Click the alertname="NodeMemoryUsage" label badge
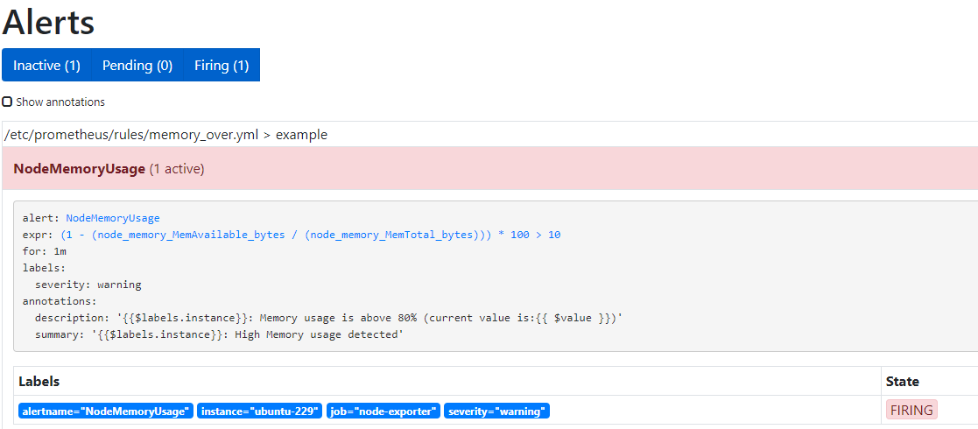Image resolution: width=978 pixels, height=429 pixels. [x=105, y=411]
